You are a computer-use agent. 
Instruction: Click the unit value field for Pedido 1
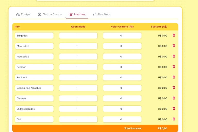(122, 67)
